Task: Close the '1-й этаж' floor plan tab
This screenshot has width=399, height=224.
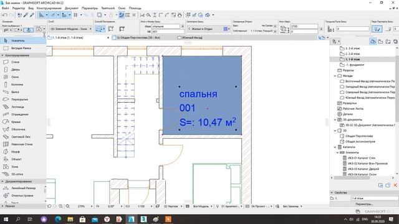Action: tap(108, 37)
